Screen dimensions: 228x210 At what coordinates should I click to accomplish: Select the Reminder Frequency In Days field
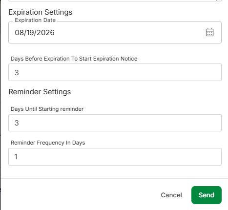pyautogui.click(x=115, y=157)
